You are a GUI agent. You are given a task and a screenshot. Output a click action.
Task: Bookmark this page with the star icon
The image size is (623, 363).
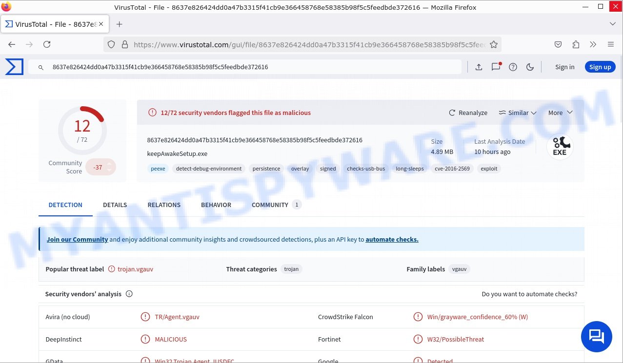494,44
